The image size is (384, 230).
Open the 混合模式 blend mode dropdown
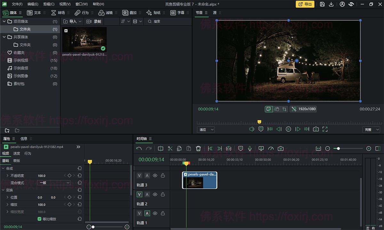click(54, 183)
